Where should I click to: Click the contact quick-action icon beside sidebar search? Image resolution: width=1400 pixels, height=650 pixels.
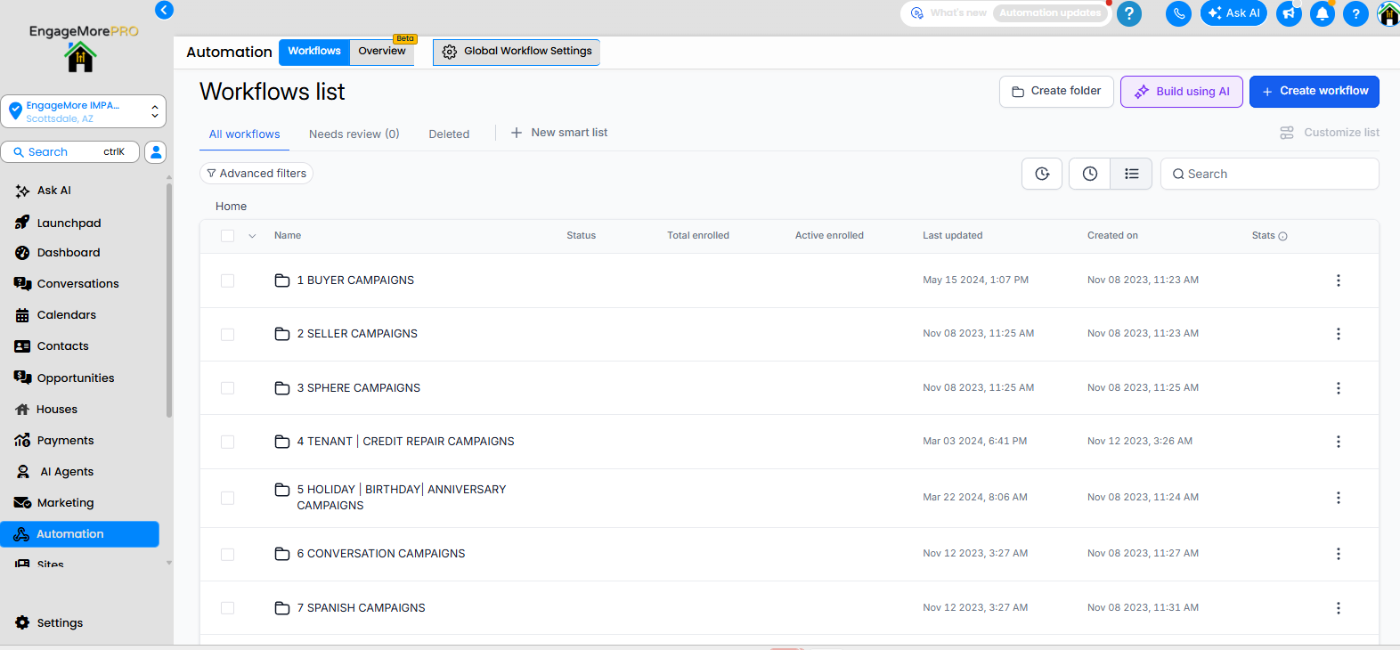coord(156,152)
